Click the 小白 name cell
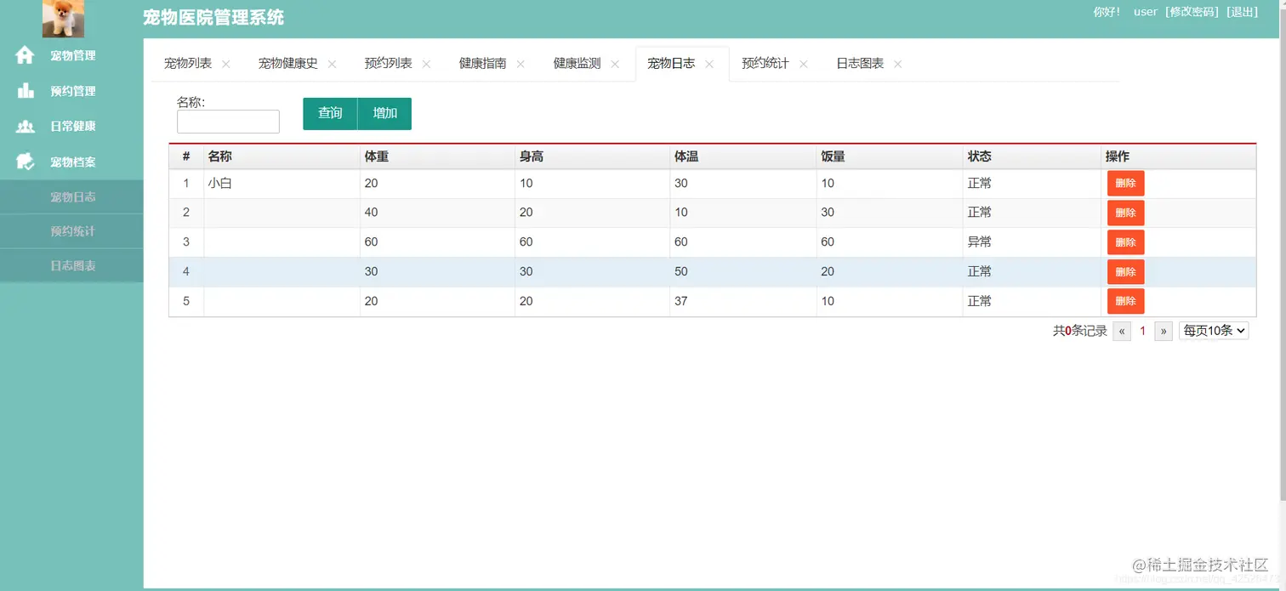The height and width of the screenshot is (591, 1286). (x=282, y=184)
